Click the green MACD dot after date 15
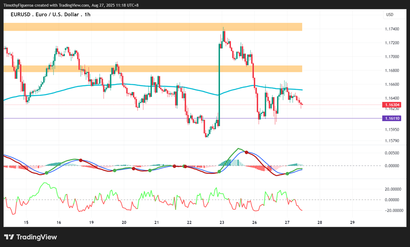The width and height of the screenshot is (410, 247). tap(47, 173)
